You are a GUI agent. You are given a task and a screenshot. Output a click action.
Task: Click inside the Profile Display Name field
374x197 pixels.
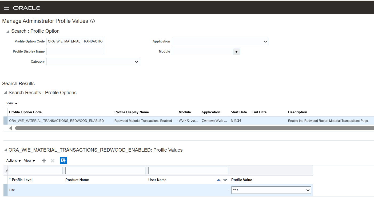(75, 51)
